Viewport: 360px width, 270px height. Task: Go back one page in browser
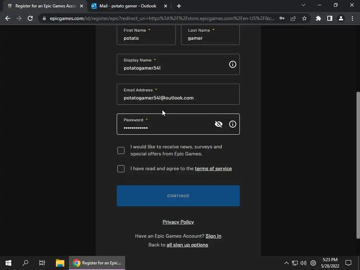[x=8, y=18]
